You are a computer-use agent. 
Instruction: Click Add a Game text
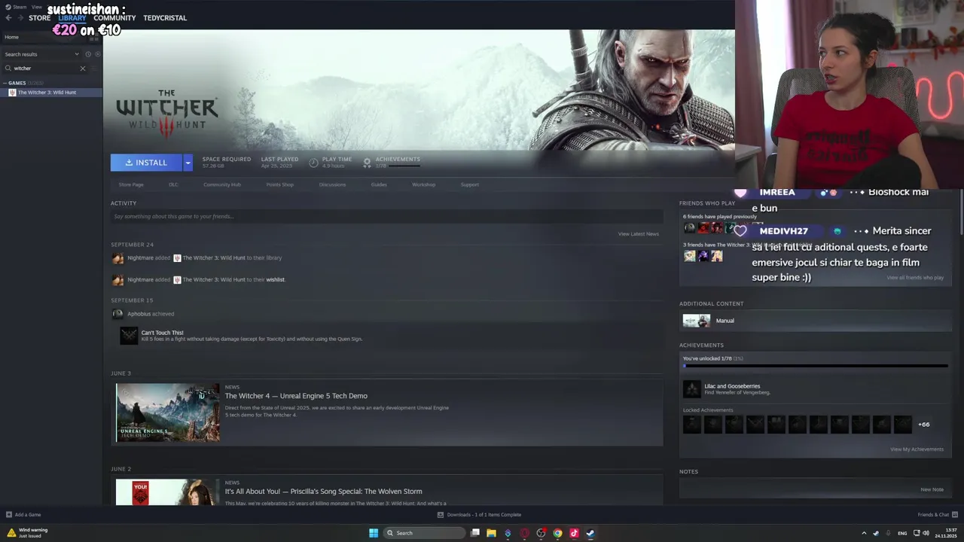[28, 515]
